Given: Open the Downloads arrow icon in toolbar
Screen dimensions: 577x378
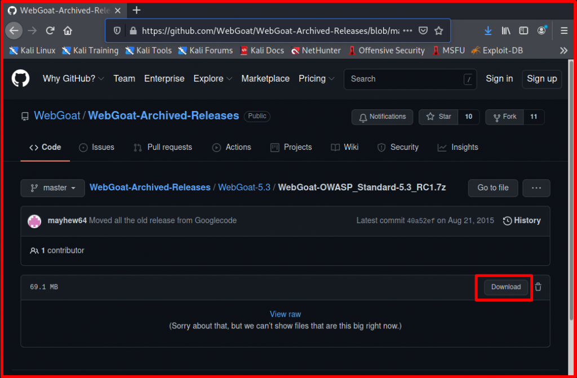Looking at the screenshot, I should tap(487, 30).
